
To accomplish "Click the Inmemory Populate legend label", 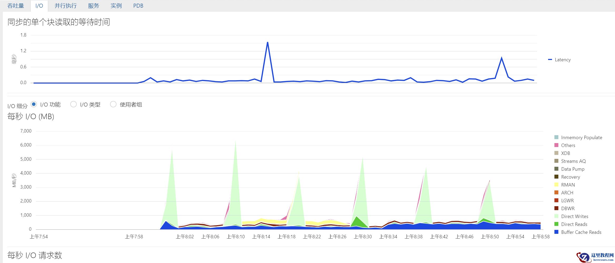I will [581, 137].
